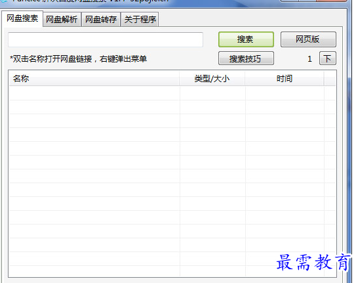Click the green 搜索 button

coord(246,39)
